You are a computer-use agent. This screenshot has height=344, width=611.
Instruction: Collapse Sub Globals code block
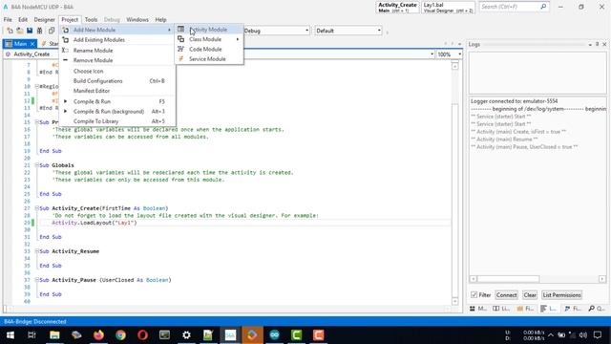coord(37,165)
